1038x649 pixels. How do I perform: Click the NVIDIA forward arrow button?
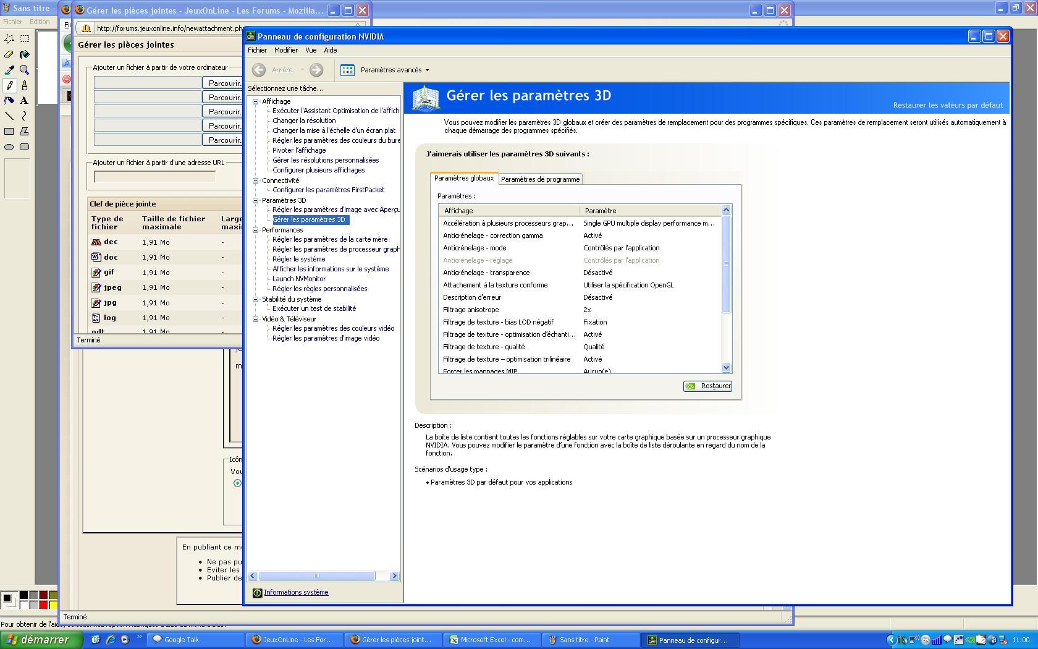point(316,70)
